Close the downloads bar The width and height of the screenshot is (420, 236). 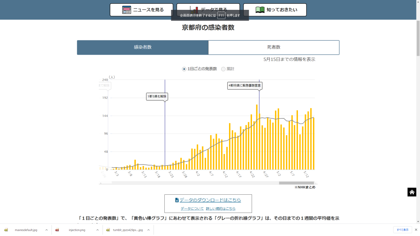[416, 230]
